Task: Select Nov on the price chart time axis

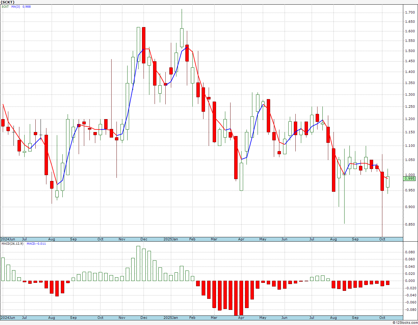Action: (x=122, y=239)
